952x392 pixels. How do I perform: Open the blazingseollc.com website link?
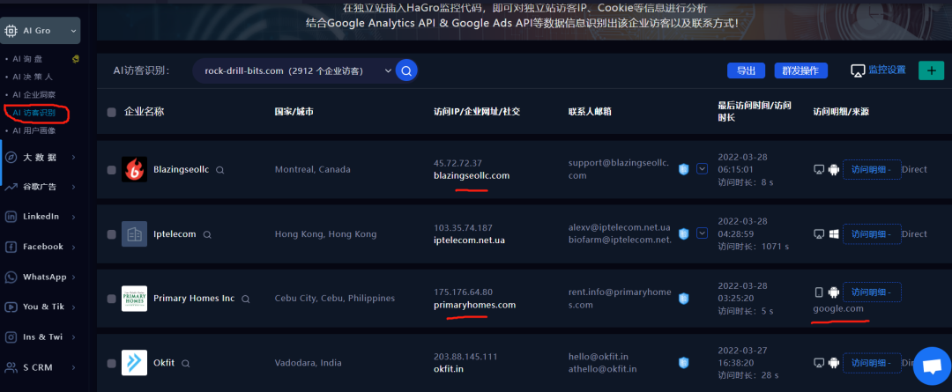tap(472, 175)
